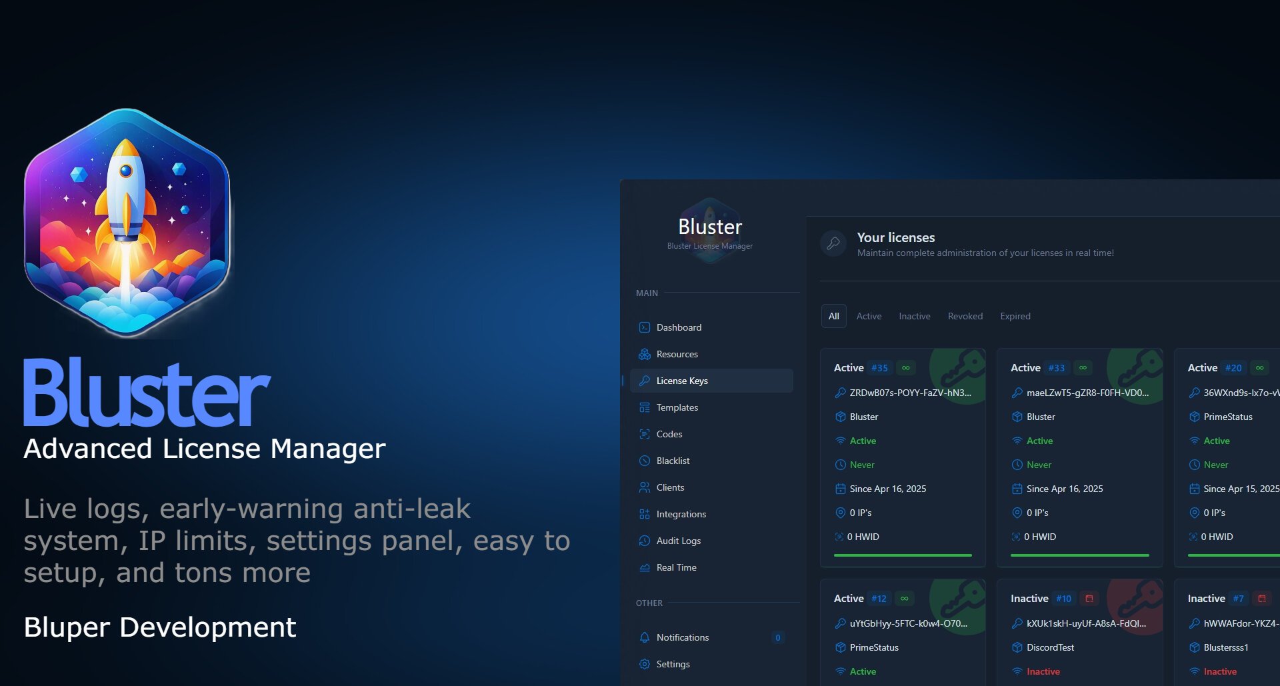The height and width of the screenshot is (686, 1280).
Task: Select License Keys in the sidebar
Action: 711,381
